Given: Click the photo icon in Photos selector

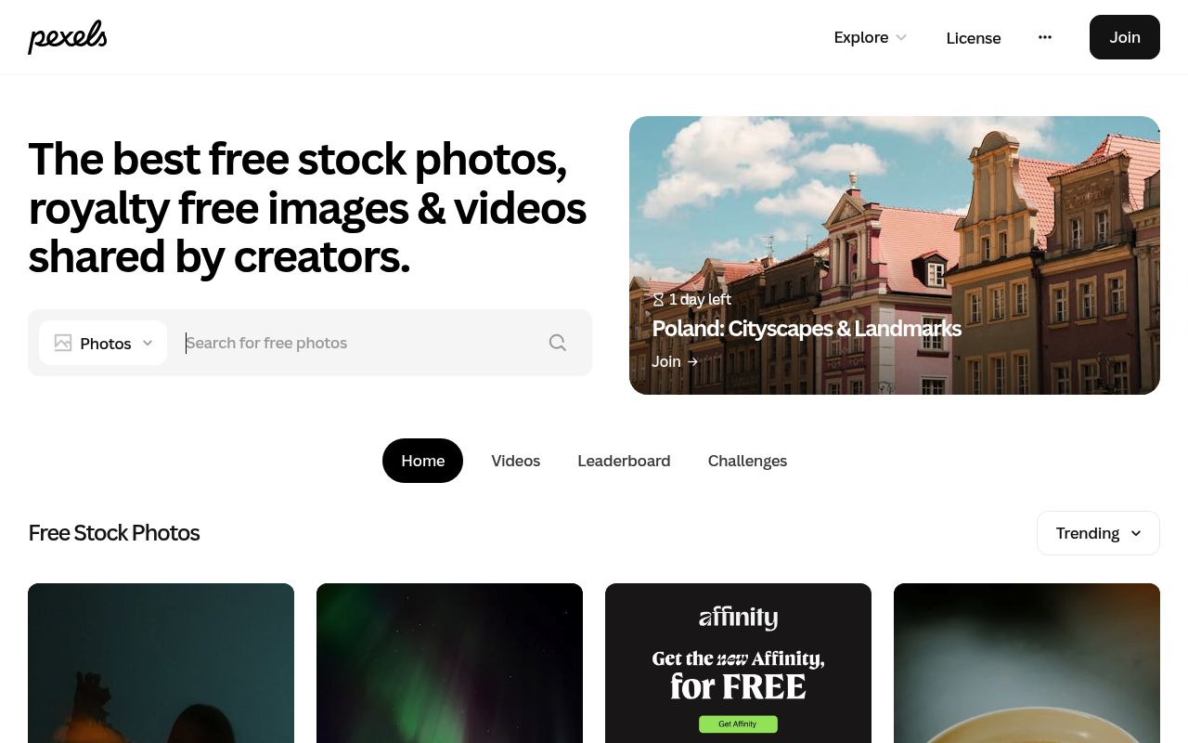Looking at the screenshot, I should [63, 343].
